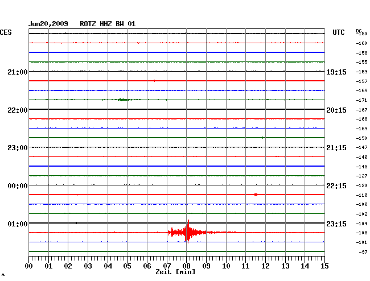Click the Zeit [min] axis title
The image size is (370, 281).
point(175,272)
